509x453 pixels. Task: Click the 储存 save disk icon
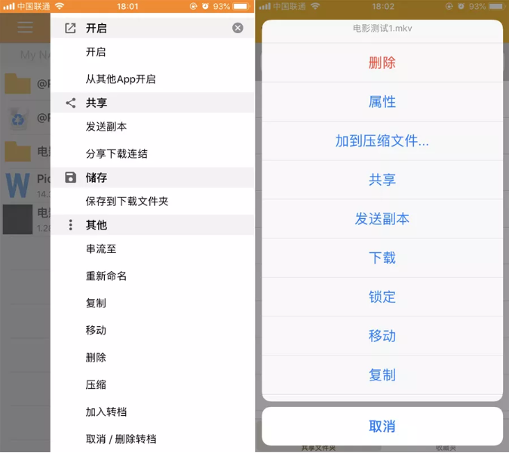(x=70, y=177)
